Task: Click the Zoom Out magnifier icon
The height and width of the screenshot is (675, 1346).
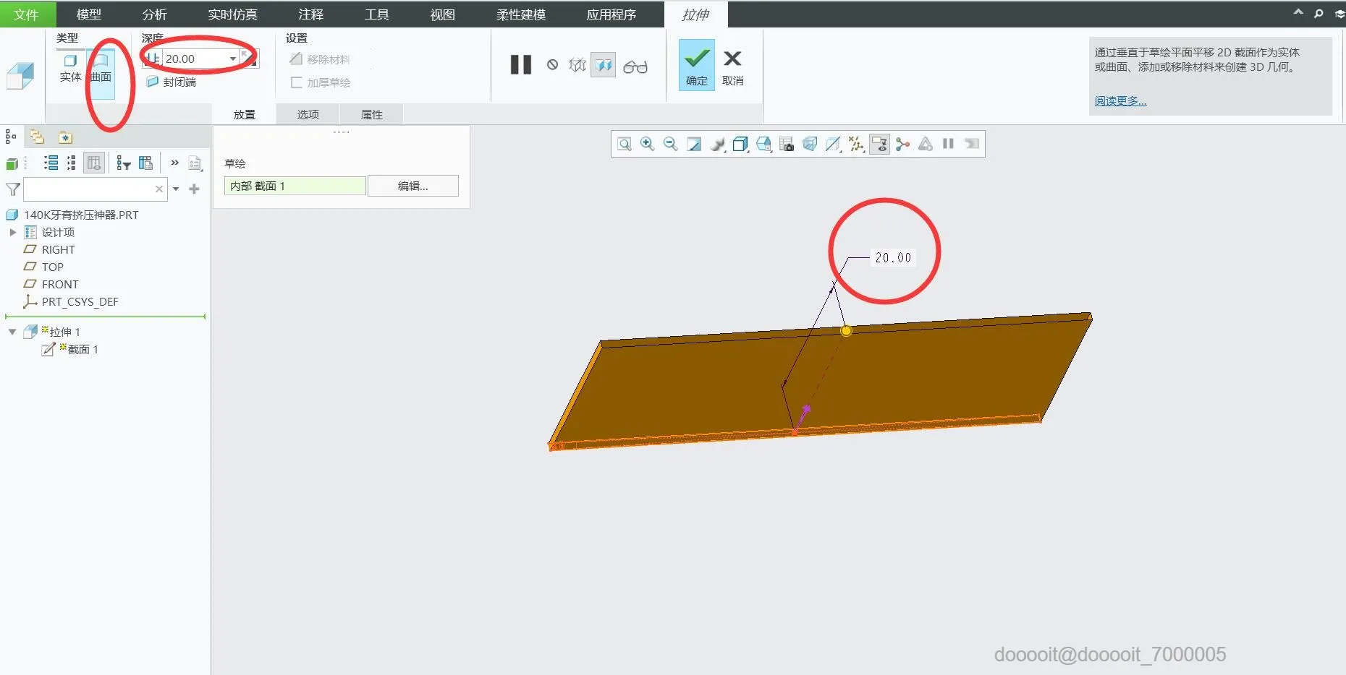Action: click(x=671, y=144)
